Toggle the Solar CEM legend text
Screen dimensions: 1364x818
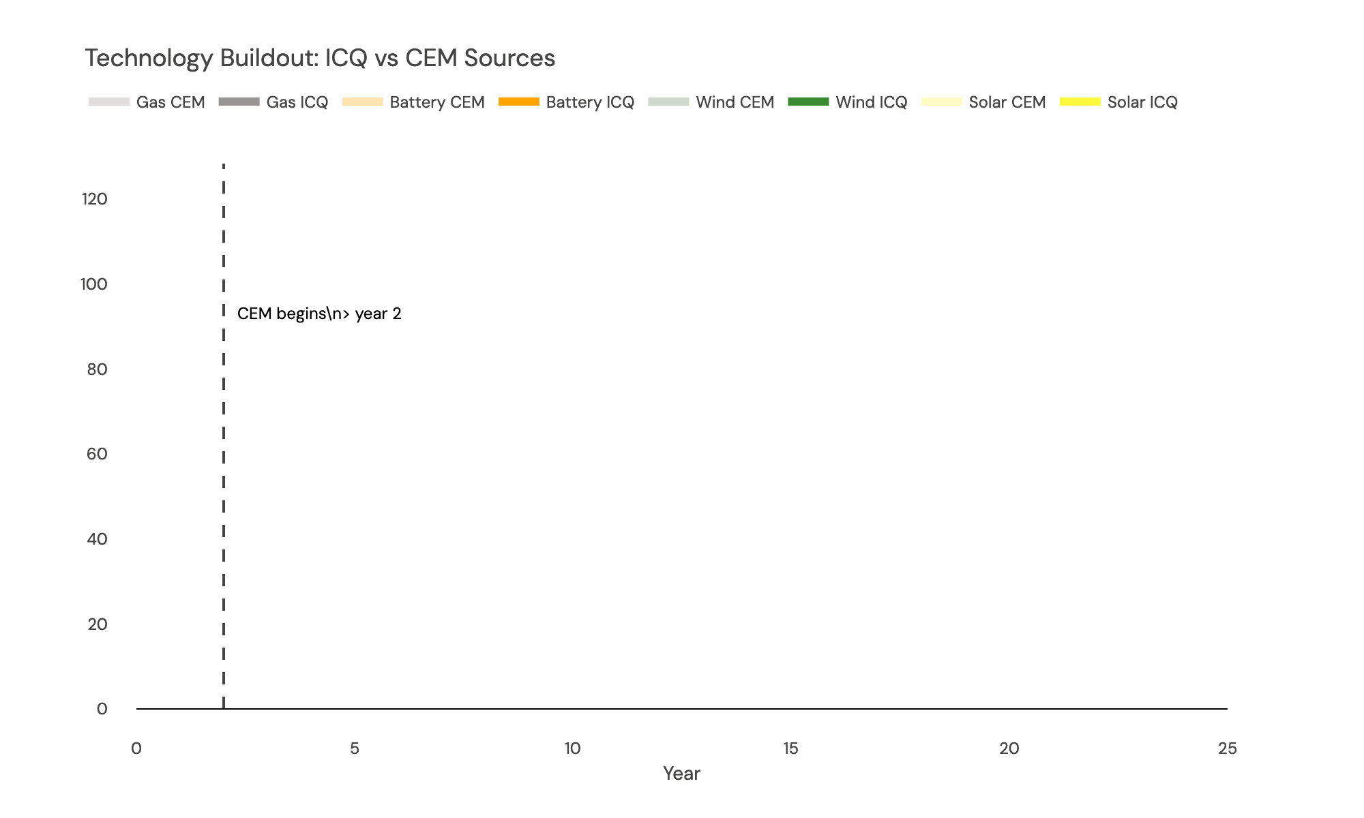point(1007,102)
